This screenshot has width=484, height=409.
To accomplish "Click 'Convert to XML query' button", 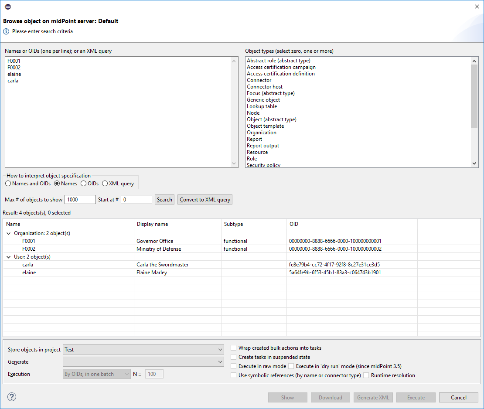I will 205,200.
